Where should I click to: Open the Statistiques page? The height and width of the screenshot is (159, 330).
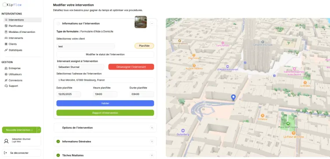click(15, 50)
